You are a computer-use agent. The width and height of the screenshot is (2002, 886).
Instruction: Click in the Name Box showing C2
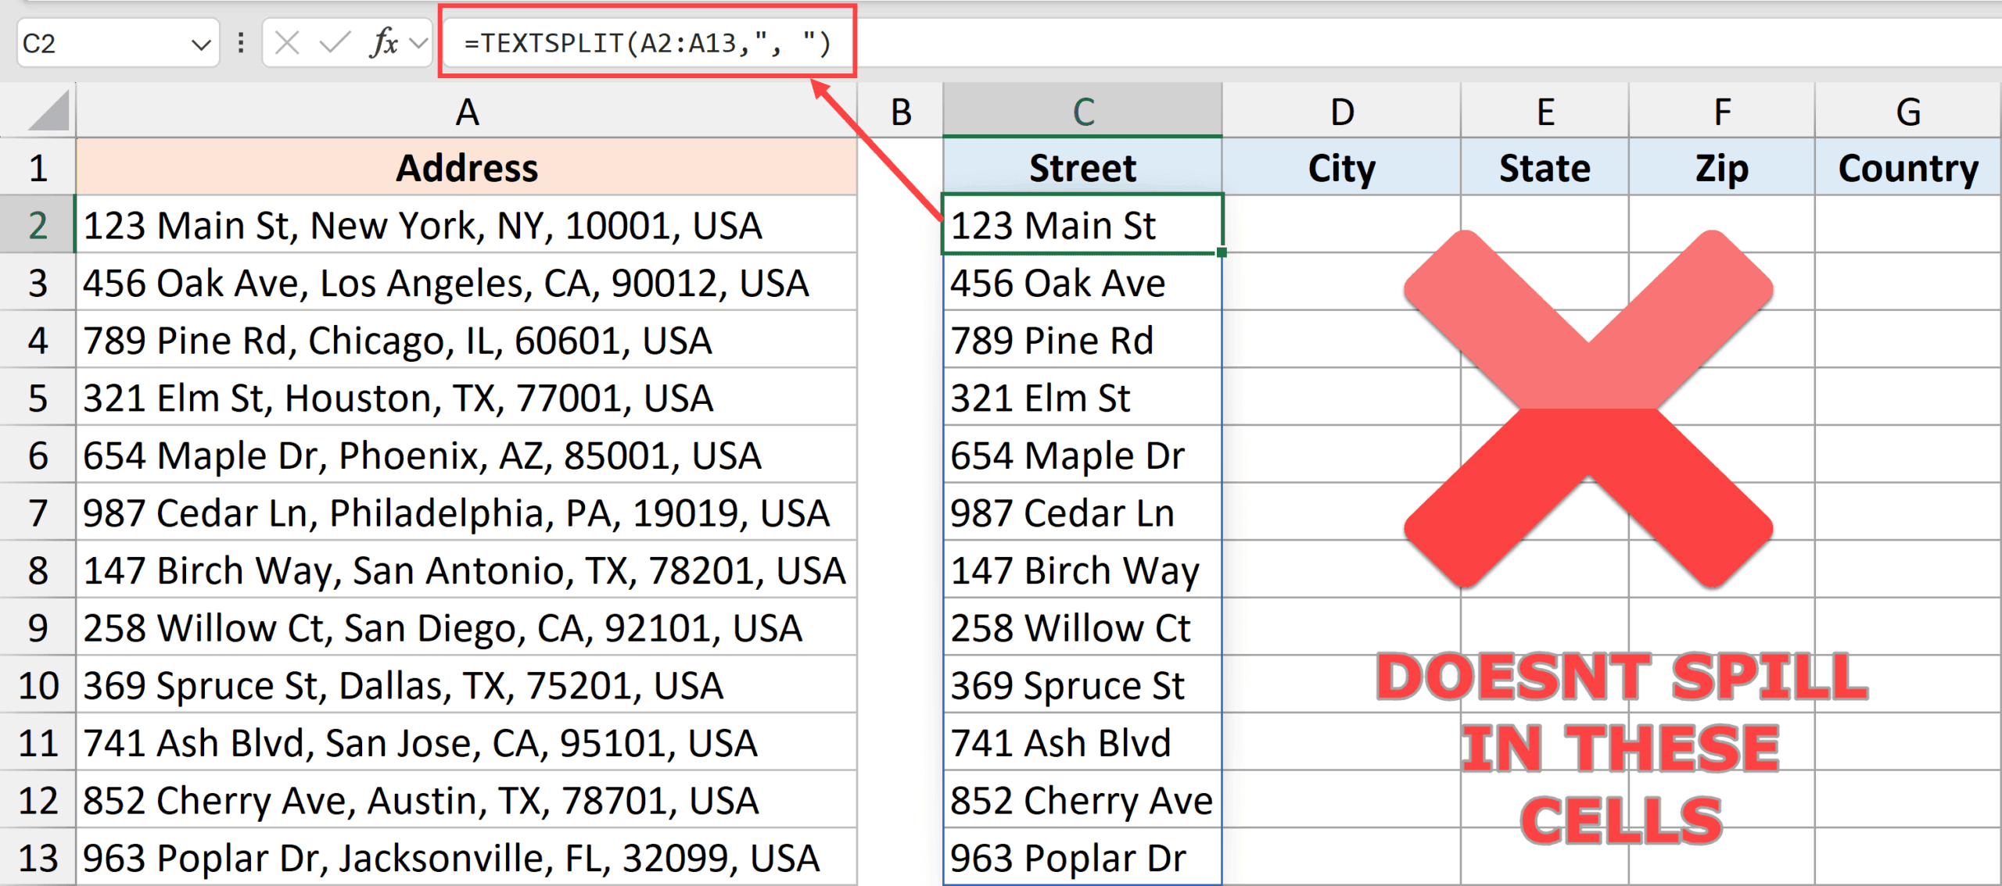tap(102, 44)
